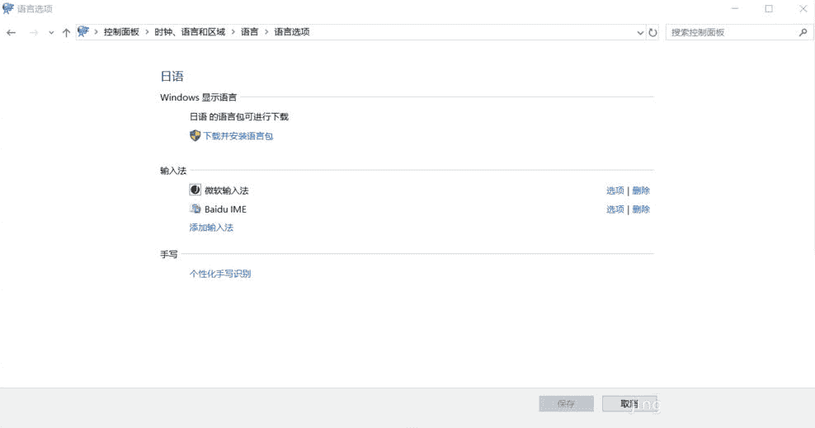Image resolution: width=815 pixels, height=428 pixels.
Task: Click the window title bar app icon
Action: coord(7,8)
